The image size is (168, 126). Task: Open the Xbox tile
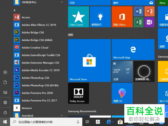pyautogui.click(x=163, y=3)
